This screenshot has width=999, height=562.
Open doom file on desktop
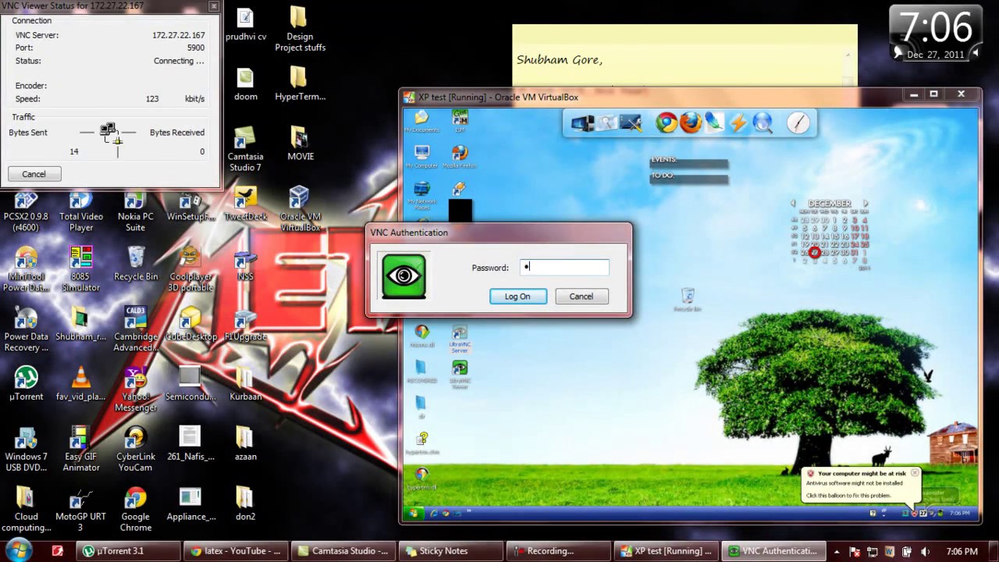(245, 84)
